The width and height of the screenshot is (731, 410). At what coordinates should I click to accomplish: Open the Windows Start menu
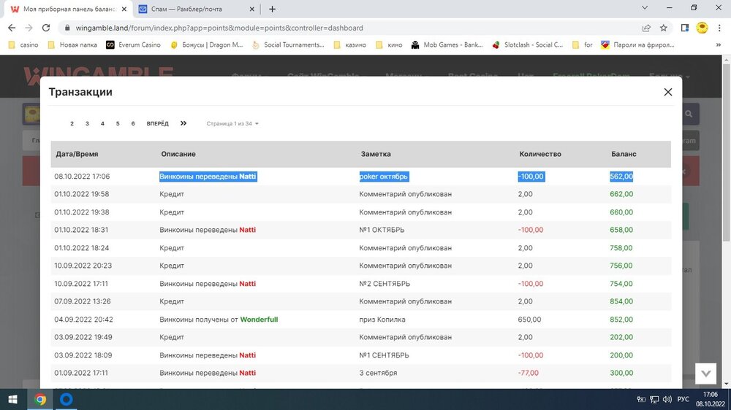(x=12, y=399)
